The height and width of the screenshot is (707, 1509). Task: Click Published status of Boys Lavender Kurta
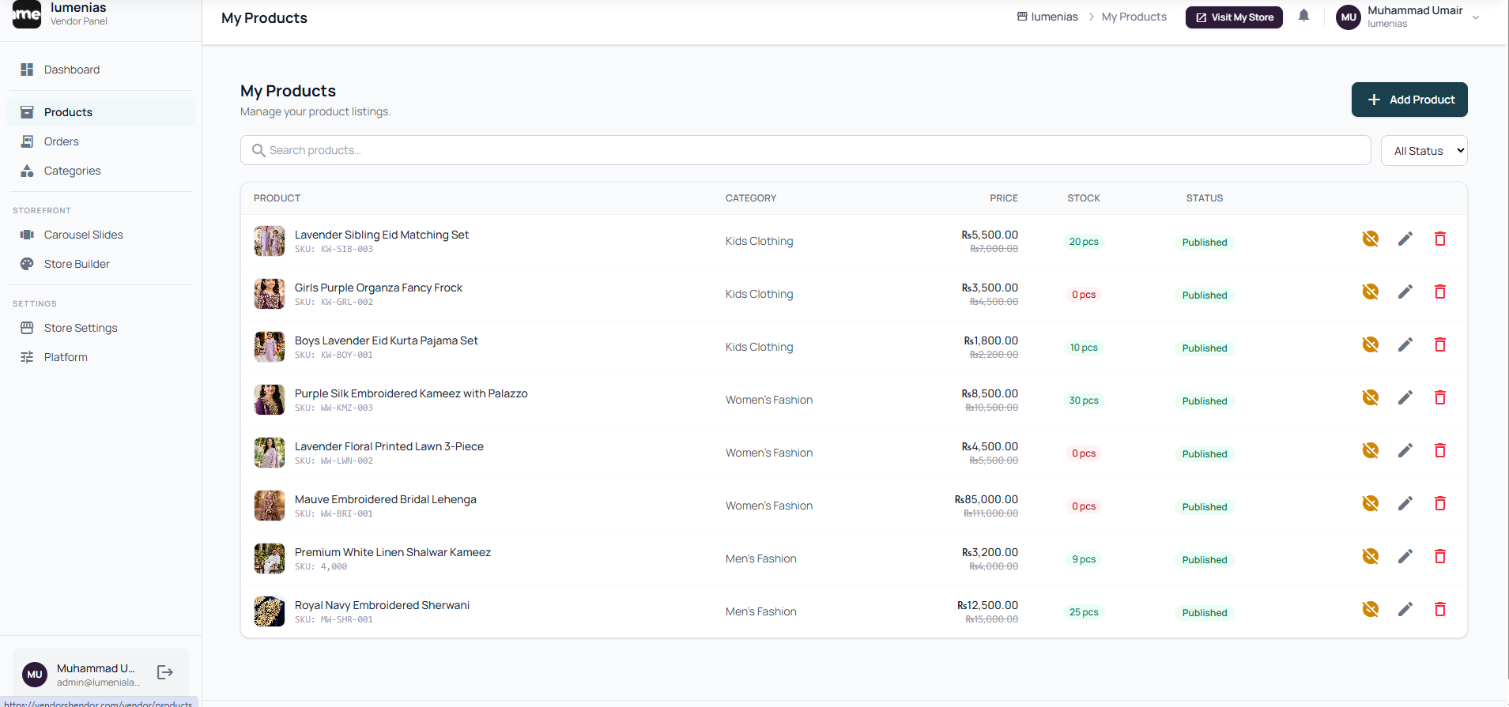pos(1205,348)
